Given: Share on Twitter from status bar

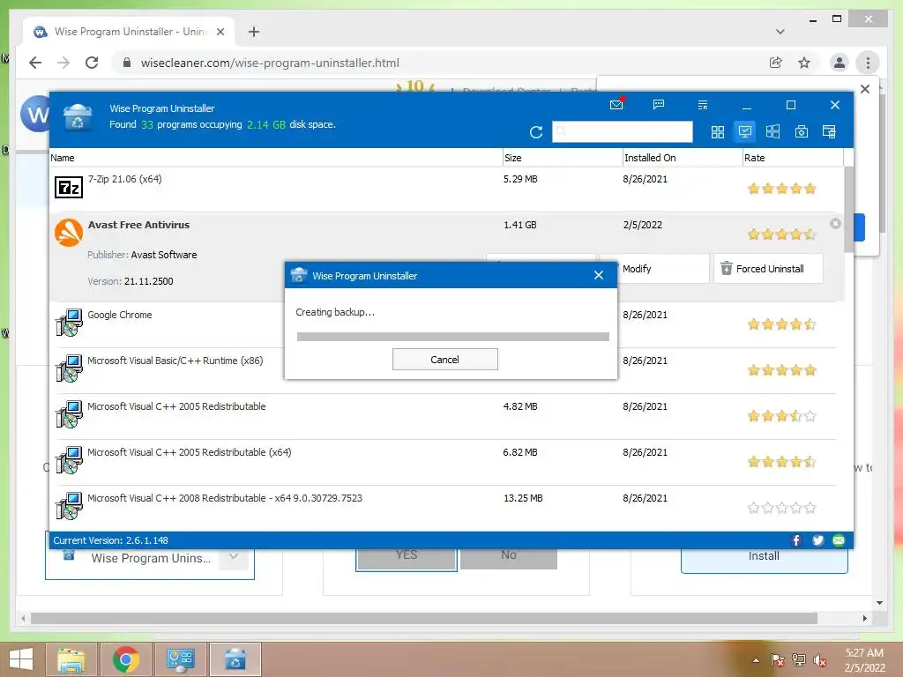Looking at the screenshot, I should point(817,540).
